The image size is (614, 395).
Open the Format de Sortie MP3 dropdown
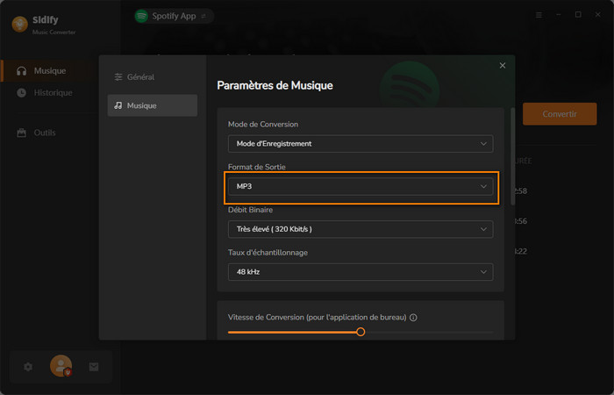(360, 187)
